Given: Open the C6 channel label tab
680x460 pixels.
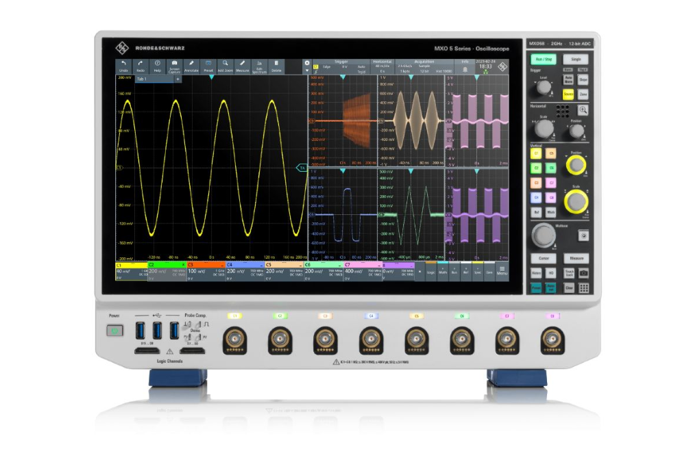Looking at the screenshot, I should point(324,264).
